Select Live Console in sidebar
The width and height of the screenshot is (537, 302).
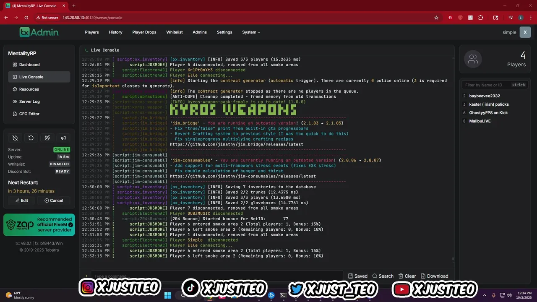click(x=39, y=77)
